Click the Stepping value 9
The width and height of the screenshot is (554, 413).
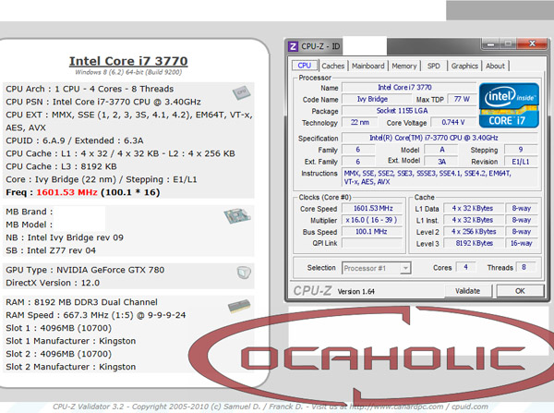click(x=521, y=150)
